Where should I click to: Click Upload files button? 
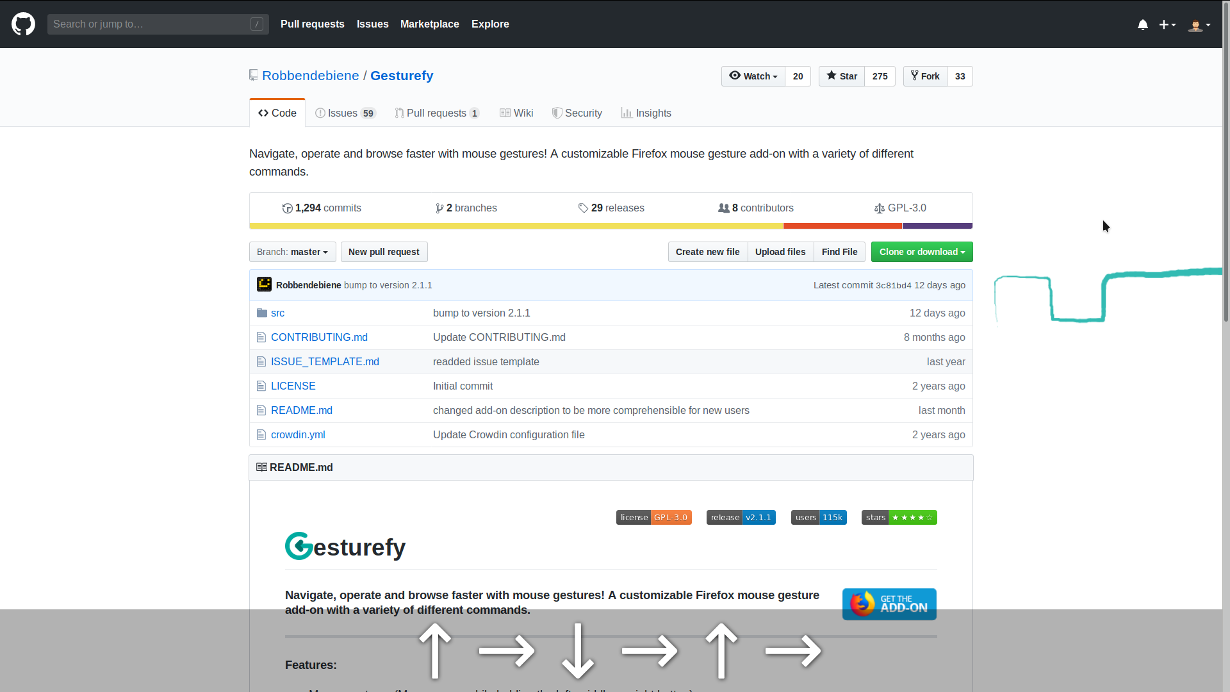click(780, 252)
